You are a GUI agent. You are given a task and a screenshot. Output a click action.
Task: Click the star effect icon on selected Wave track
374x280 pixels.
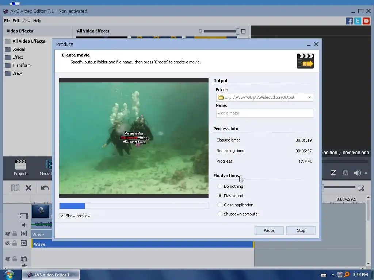[24, 243]
